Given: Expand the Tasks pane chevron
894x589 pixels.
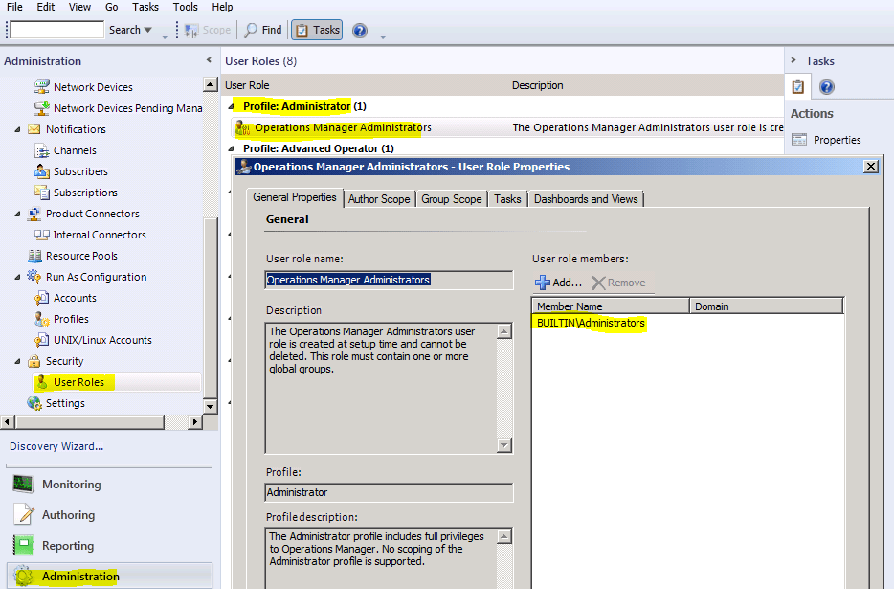Looking at the screenshot, I should coord(793,60).
